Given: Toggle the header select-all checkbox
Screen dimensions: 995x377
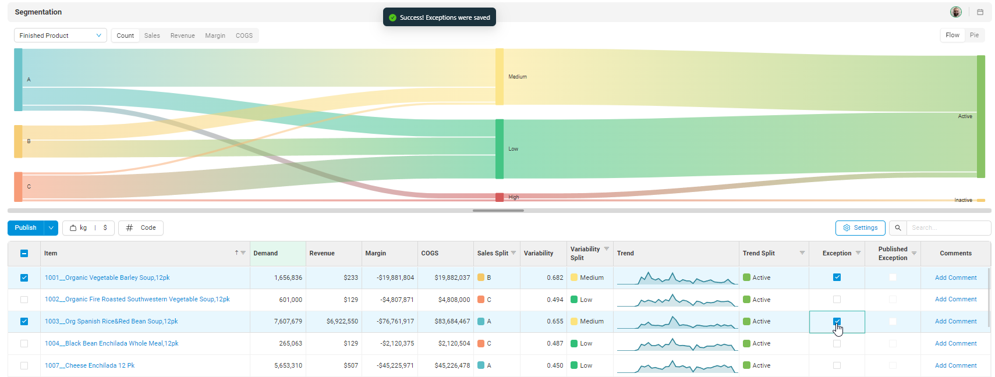Looking at the screenshot, I should tap(24, 253).
